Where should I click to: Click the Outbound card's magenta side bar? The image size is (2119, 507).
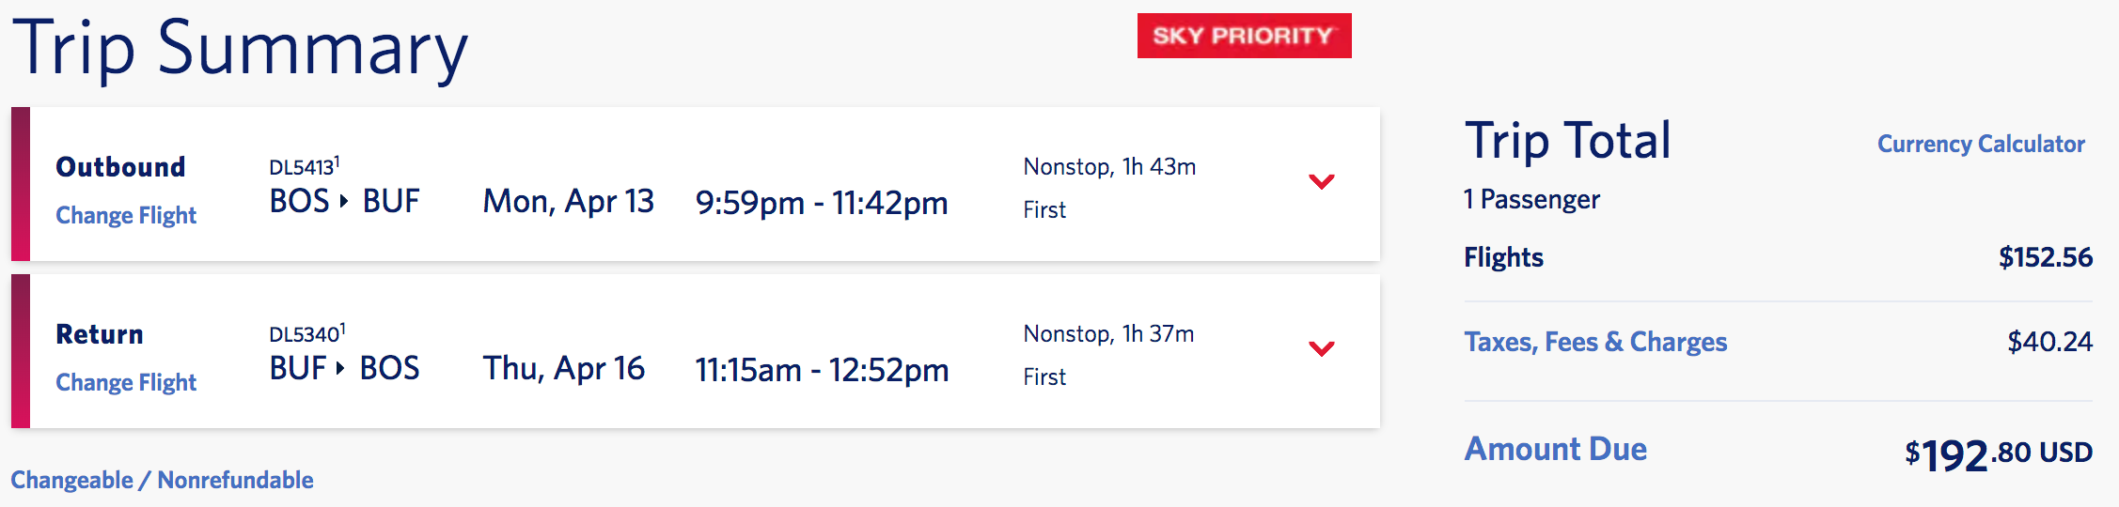pyautogui.click(x=21, y=184)
